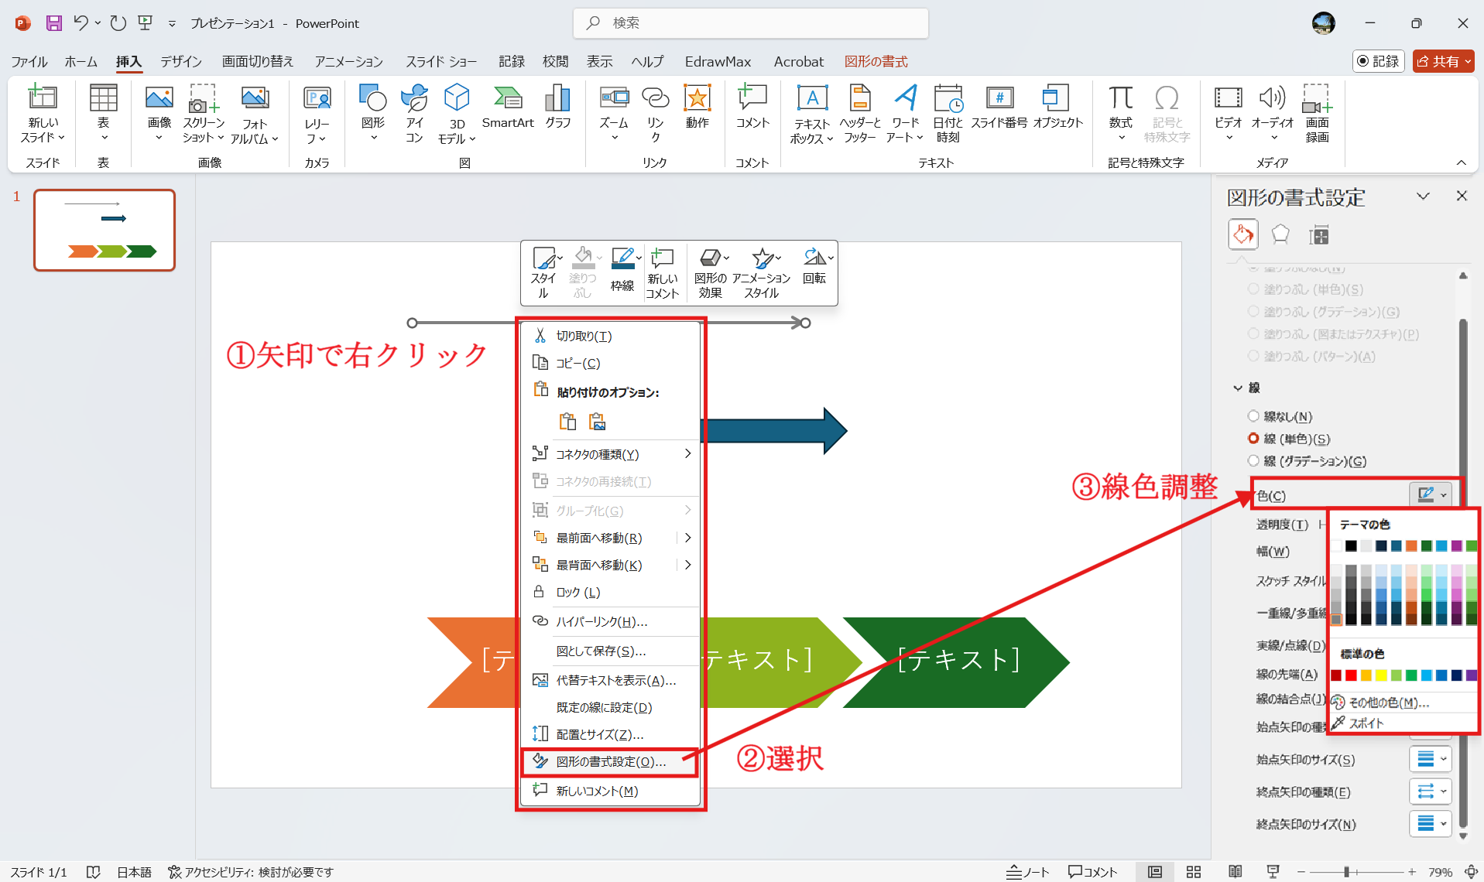Open the 図形の書式 ribbon tab
The image size is (1484, 882).
click(x=876, y=61)
